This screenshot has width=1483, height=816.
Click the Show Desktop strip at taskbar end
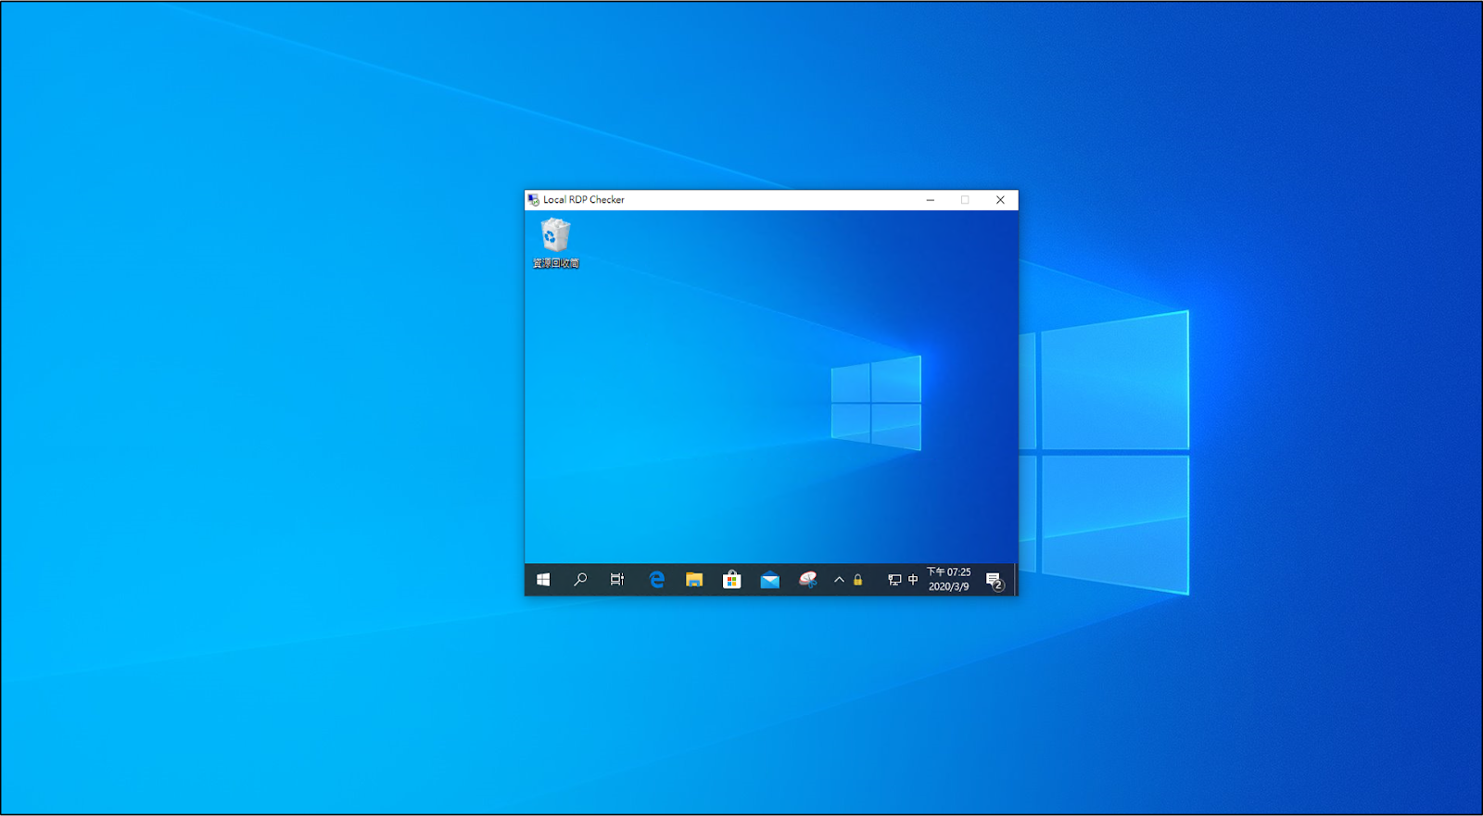[x=1016, y=580]
